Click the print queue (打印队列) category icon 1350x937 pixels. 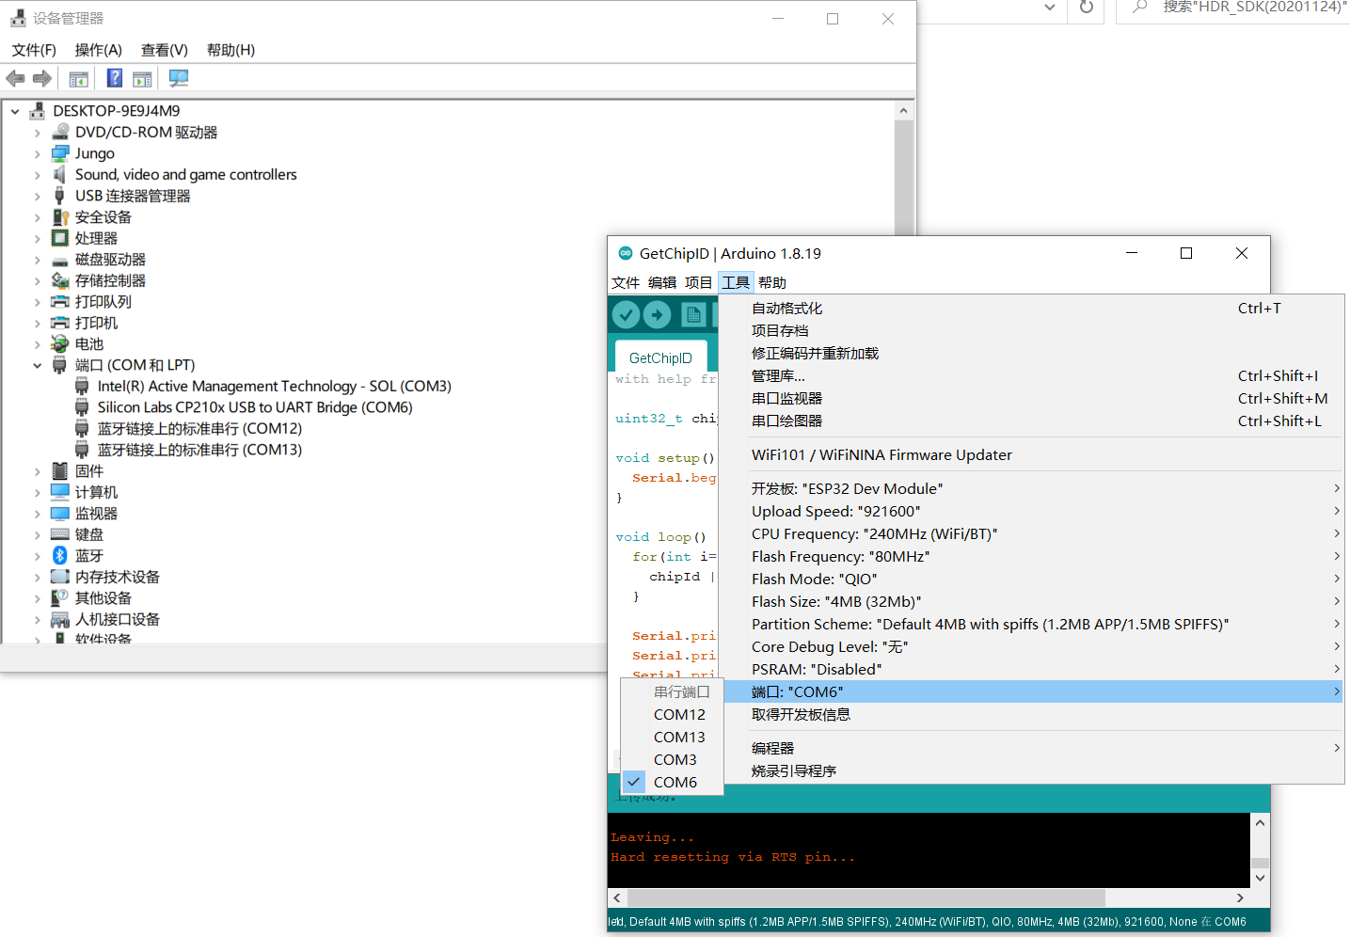tap(60, 302)
